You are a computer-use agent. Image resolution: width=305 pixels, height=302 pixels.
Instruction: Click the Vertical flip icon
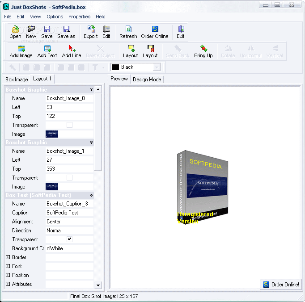[x=275, y=51]
